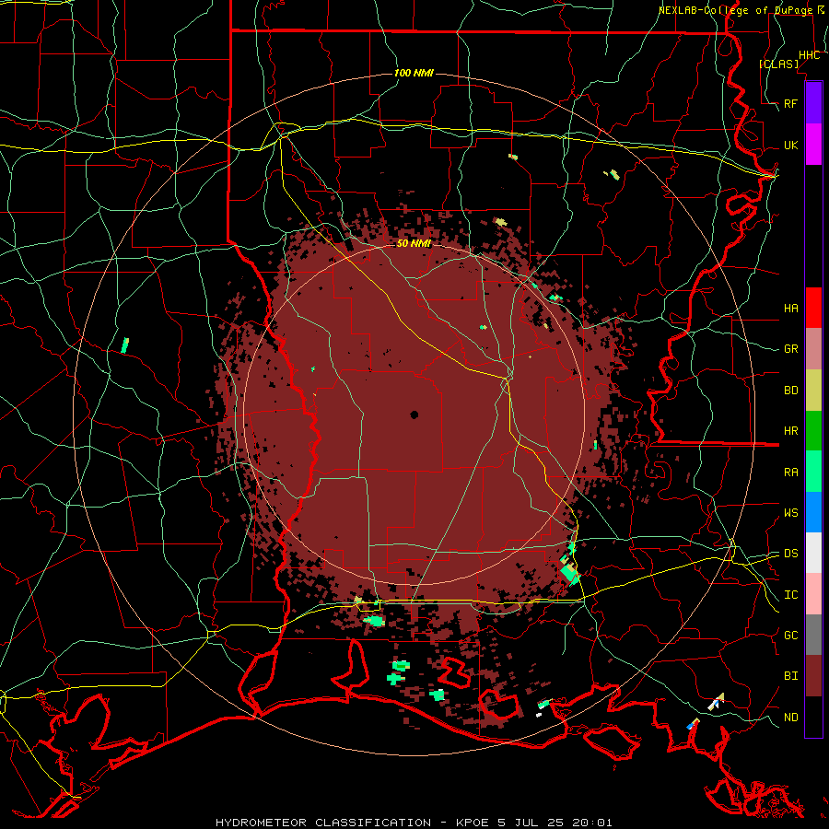The height and width of the screenshot is (829, 829).
Task: Click the RA legend label
Action: coord(790,473)
